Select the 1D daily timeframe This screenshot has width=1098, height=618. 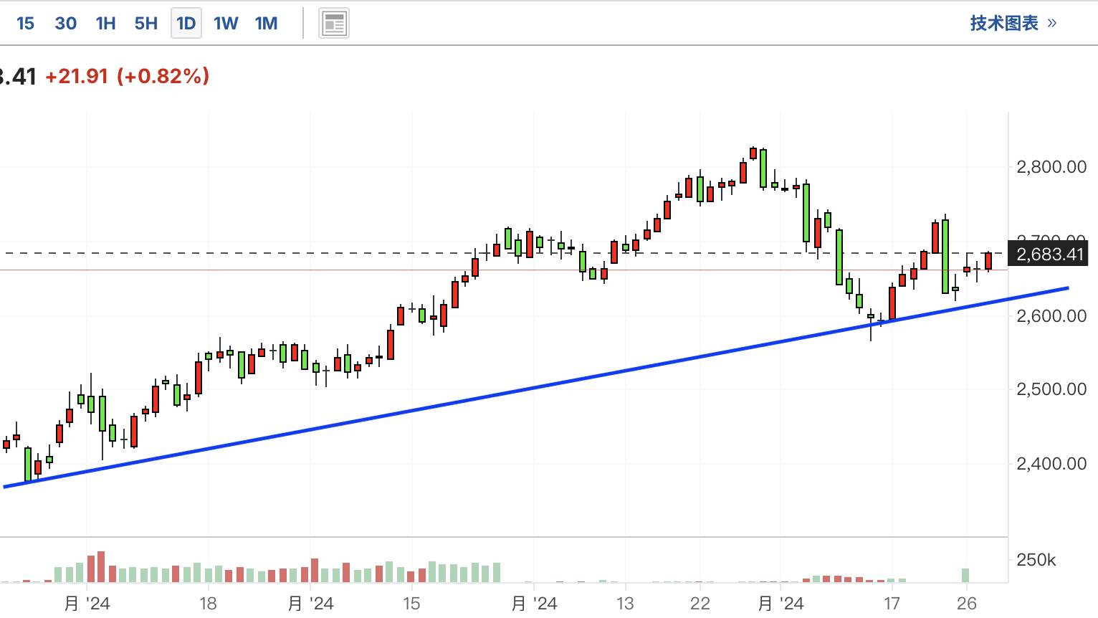(x=186, y=24)
